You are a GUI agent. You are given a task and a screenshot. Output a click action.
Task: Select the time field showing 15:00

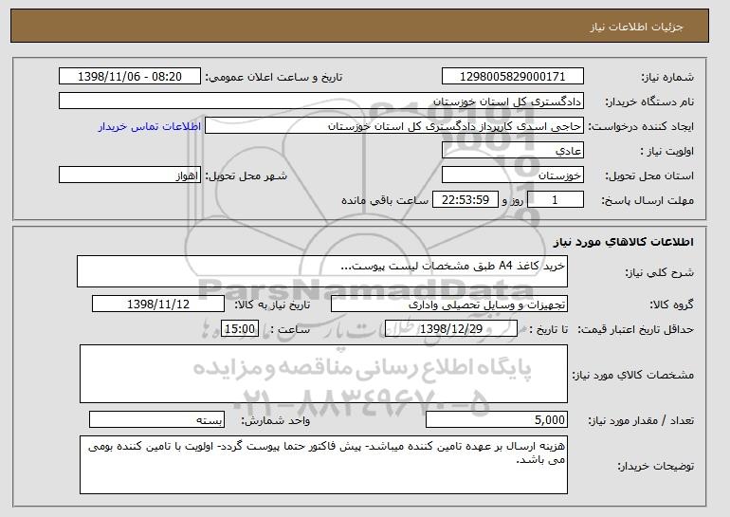(240, 329)
